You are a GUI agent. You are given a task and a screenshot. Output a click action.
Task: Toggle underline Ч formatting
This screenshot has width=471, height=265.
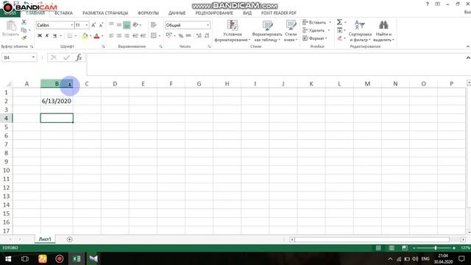pos(54,36)
